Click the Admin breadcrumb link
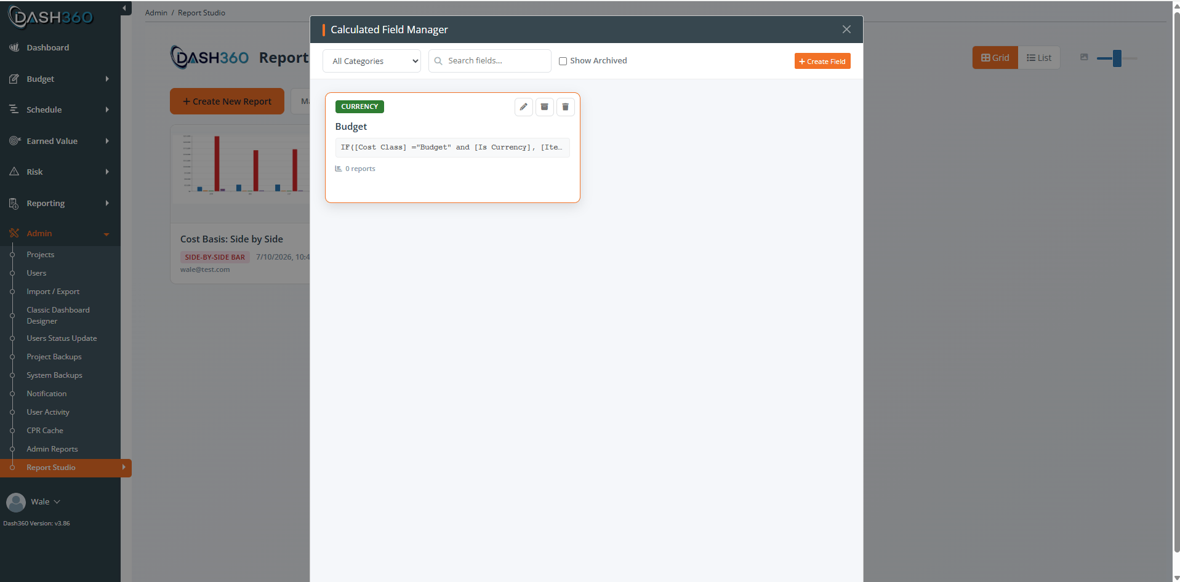 (x=156, y=13)
